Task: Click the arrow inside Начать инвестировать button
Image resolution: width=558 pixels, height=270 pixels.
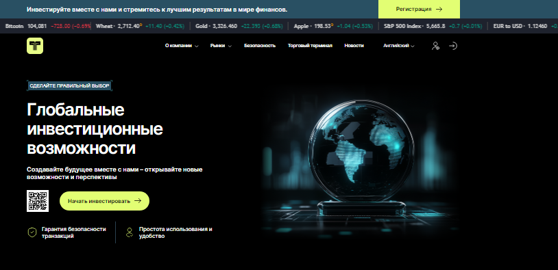Action: click(x=138, y=201)
